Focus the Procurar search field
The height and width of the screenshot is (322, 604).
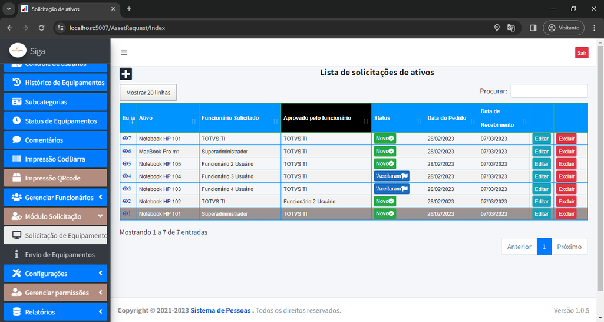(549, 91)
